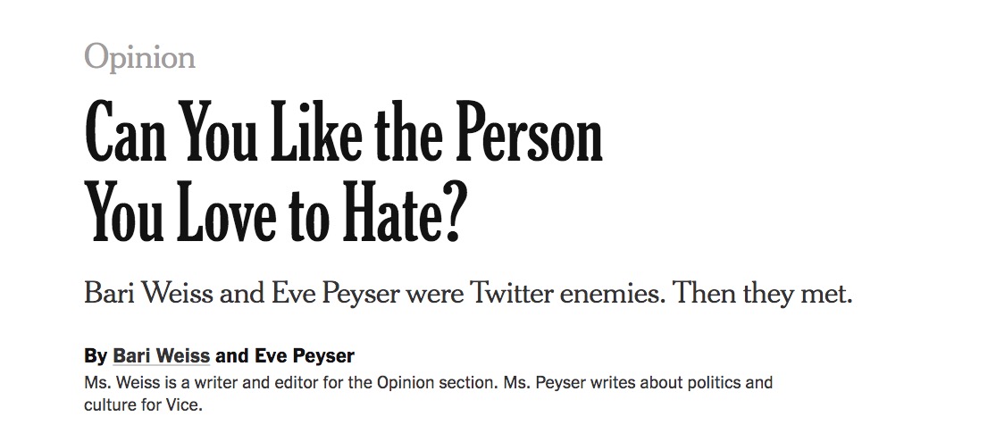Screen dimensions: 996x433
Task: Open the Opinion section label
Action: (x=139, y=58)
